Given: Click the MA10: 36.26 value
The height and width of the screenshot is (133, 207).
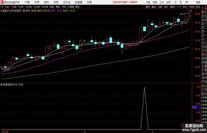Looking at the screenshot, I should point(43,11).
